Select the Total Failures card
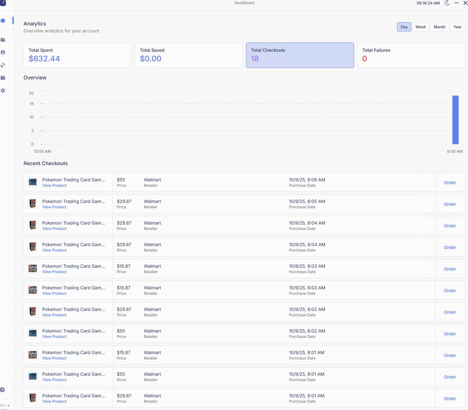468x410 pixels. pos(411,55)
